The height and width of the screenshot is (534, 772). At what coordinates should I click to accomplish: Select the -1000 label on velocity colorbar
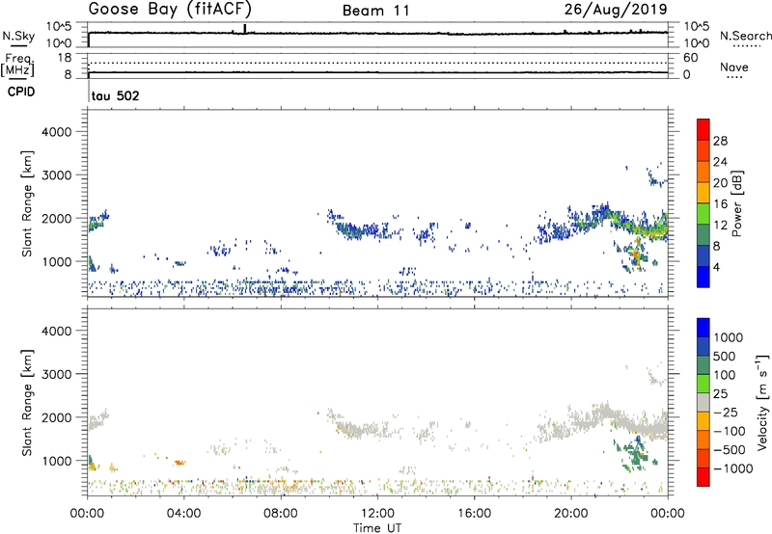[732, 468]
